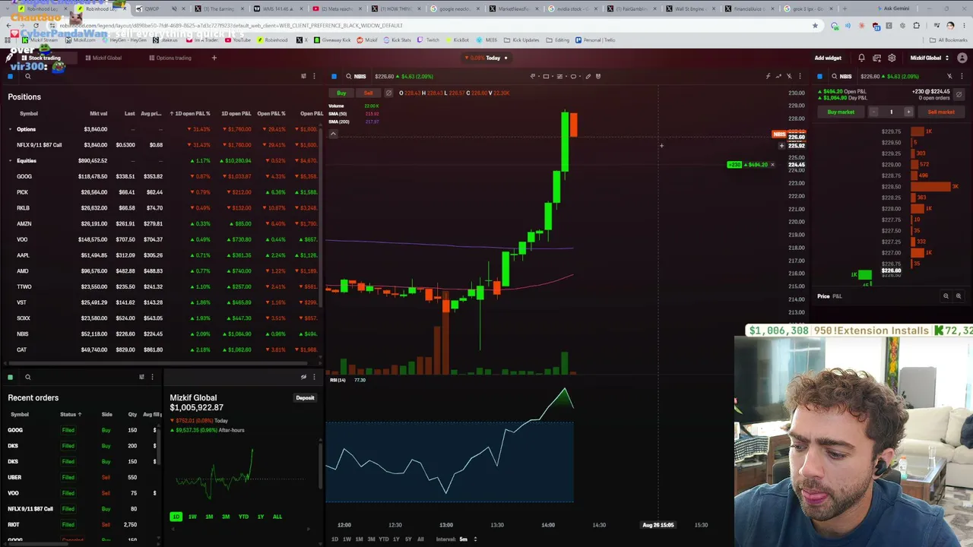973x547 pixels.
Task: Set the account chart range to 1W
Action: (x=192, y=517)
